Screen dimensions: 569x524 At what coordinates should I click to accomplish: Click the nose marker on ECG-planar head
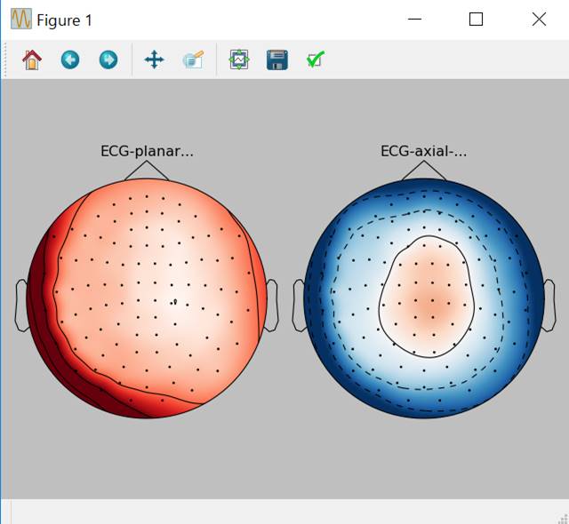pyautogui.click(x=147, y=169)
